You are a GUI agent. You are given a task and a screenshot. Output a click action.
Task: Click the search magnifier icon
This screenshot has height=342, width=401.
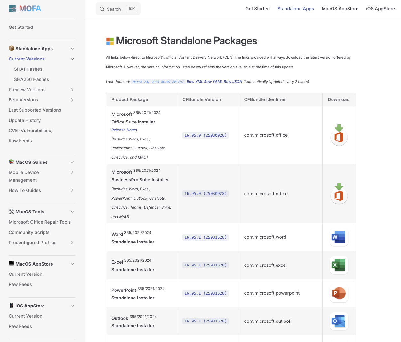click(102, 9)
